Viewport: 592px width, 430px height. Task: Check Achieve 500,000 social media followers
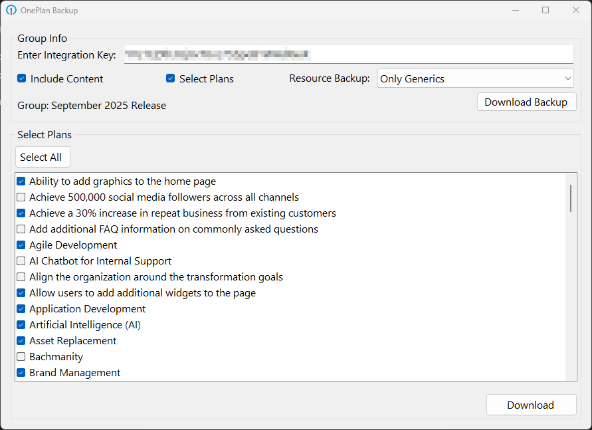21,197
